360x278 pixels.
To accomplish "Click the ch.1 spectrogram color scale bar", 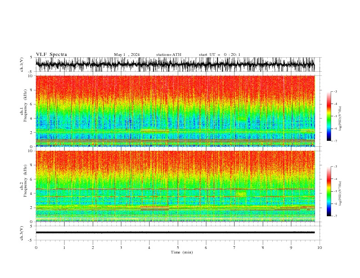I will tap(329, 116).
